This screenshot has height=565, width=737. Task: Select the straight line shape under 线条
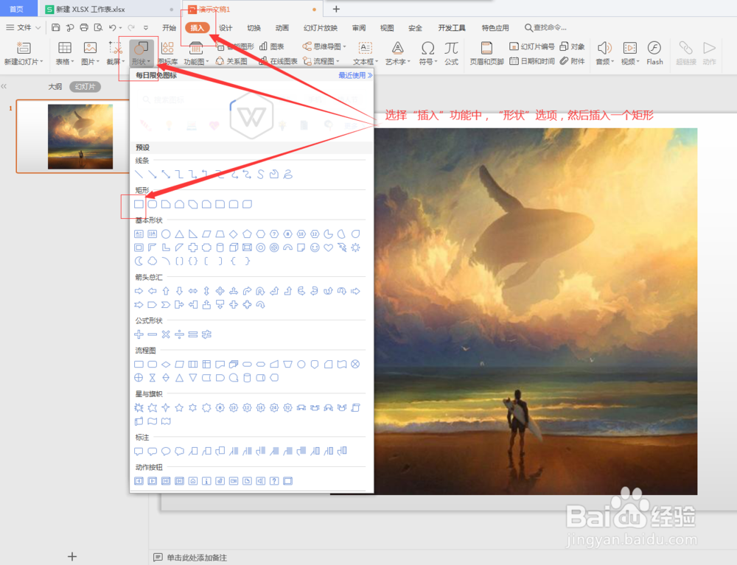[x=139, y=175]
